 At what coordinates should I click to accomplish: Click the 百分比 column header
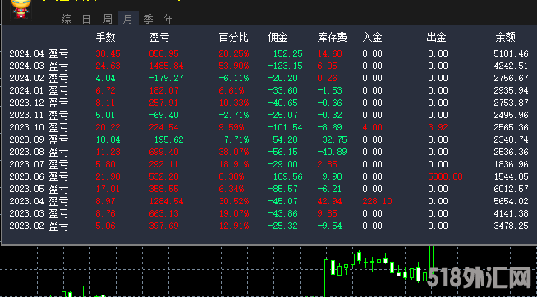click(233, 37)
